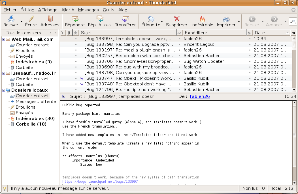Open the Messages menu

tap(88, 10)
